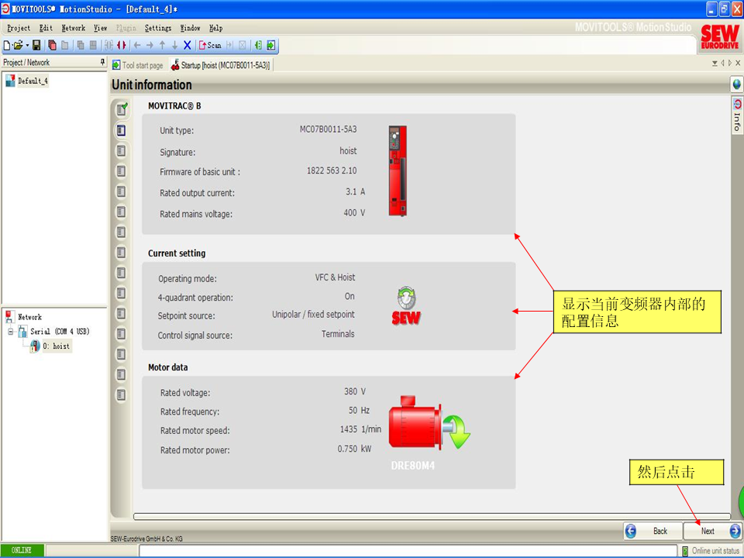Click the Save project toolbar icon
The height and width of the screenshot is (558, 744).
pyautogui.click(x=36, y=46)
